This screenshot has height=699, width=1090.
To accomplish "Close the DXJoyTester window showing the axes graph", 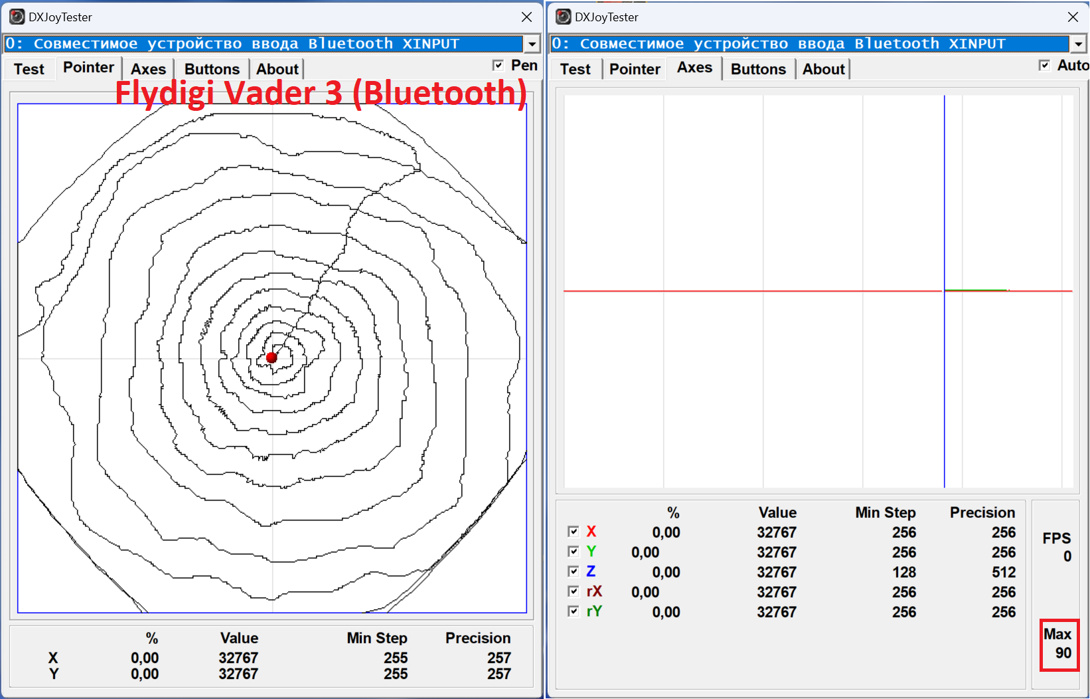I will click(1073, 17).
